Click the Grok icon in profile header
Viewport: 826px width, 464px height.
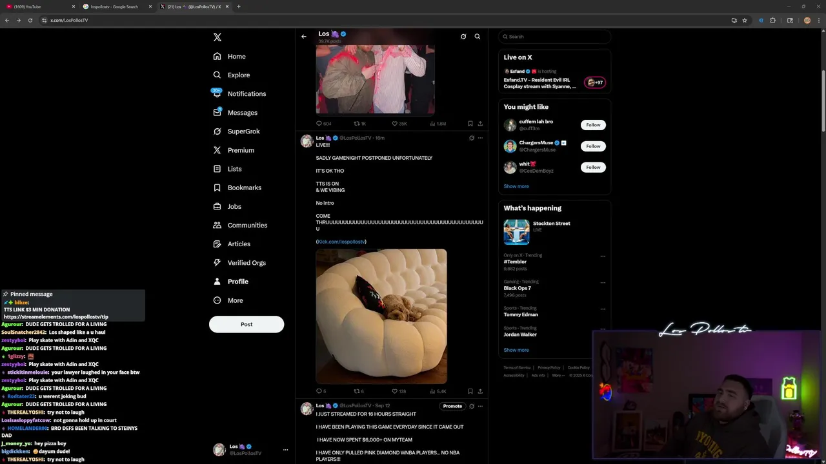coord(463,37)
